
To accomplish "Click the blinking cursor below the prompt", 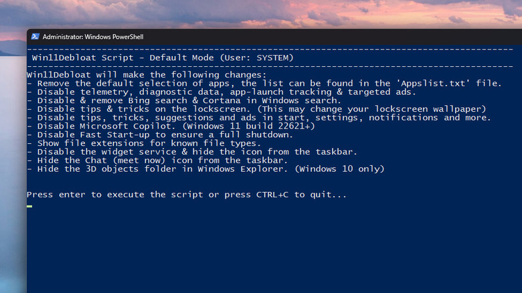I will [29, 205].
